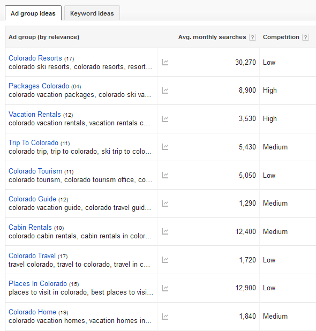Select the 1,290 searches value

(x=247, y=203)
